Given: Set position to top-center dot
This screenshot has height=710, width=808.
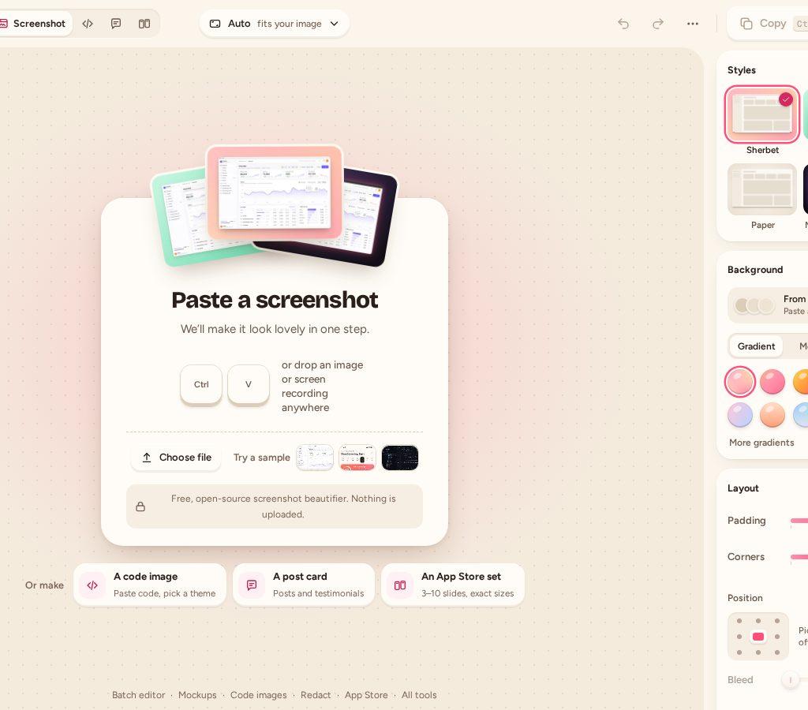Looking at the screenshot, I should 758,621.
